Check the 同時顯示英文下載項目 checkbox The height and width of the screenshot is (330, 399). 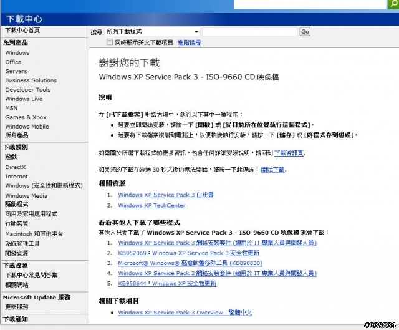pyautogui.click(x=110, y=42)
